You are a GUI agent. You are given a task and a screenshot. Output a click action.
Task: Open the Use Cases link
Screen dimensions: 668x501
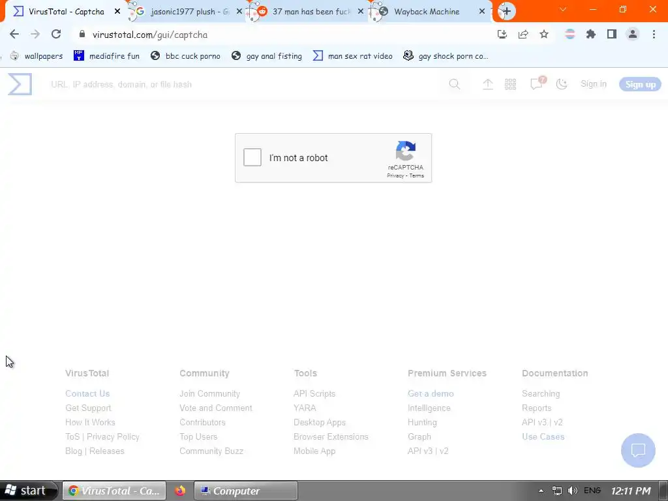[x=543, y=436]
